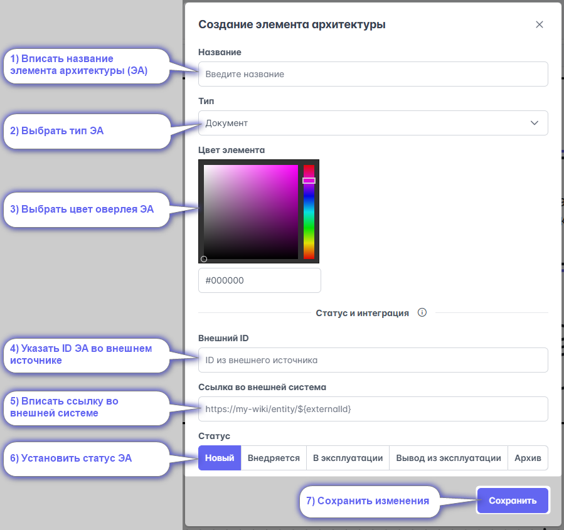This screenshot has height=530, width=564.
Task: Click the Внешний ID input field
Action: click(373, 360)
